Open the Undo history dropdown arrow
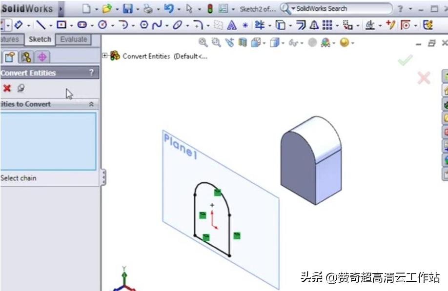 179,9
